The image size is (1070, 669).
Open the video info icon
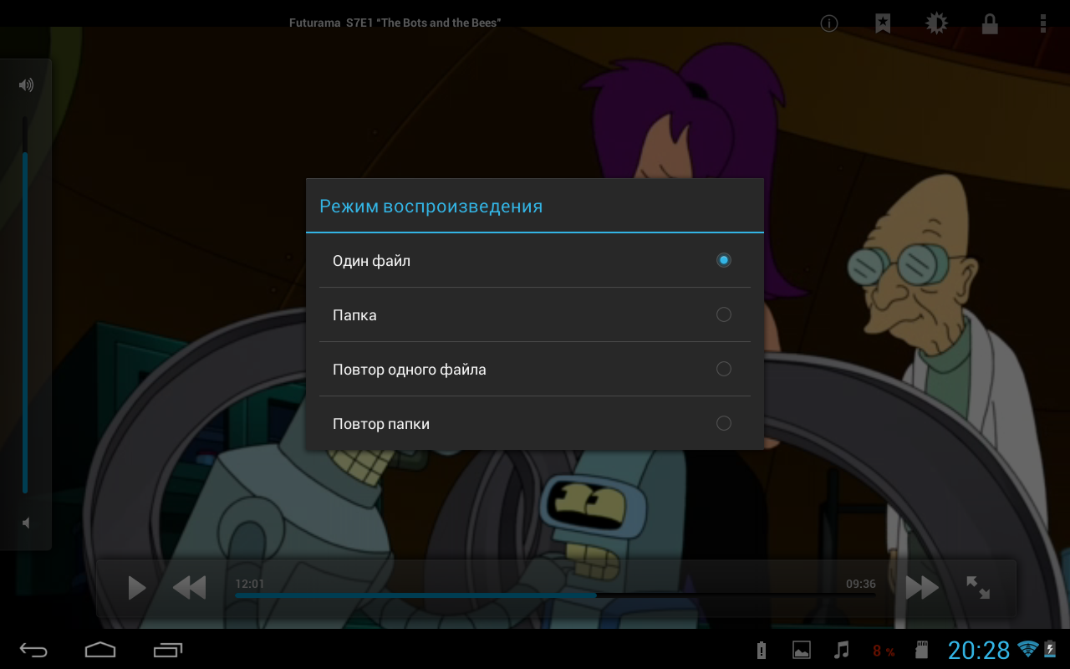pyautogui.click(x=829, y=23)
